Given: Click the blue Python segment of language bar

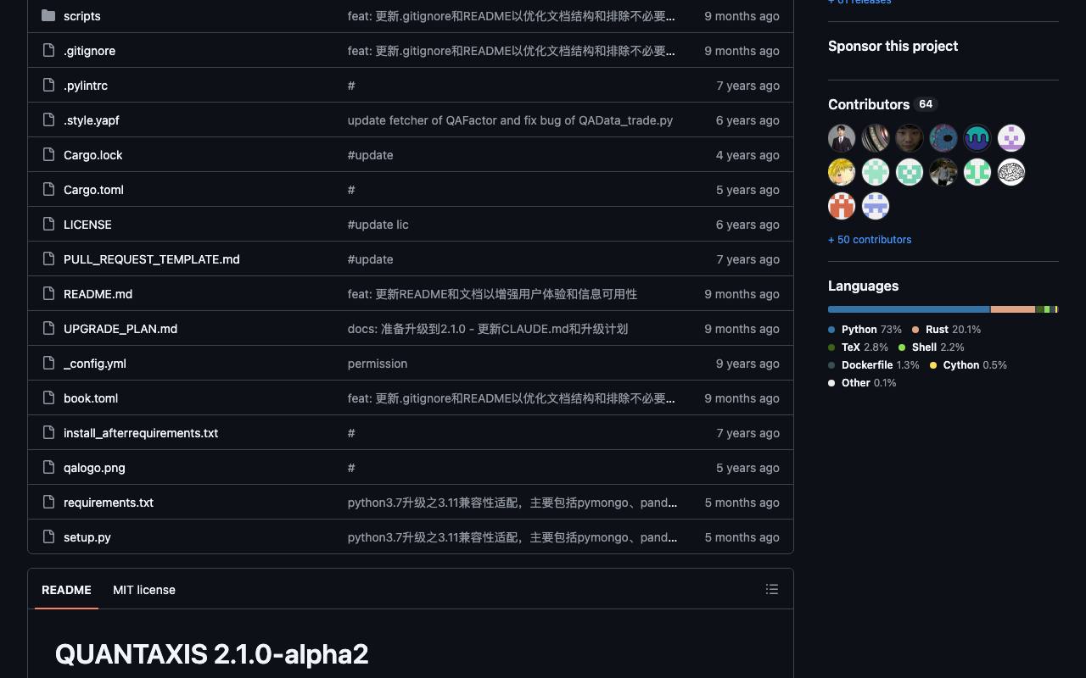Looking at the screenshot, I should [x=909, y=309].
